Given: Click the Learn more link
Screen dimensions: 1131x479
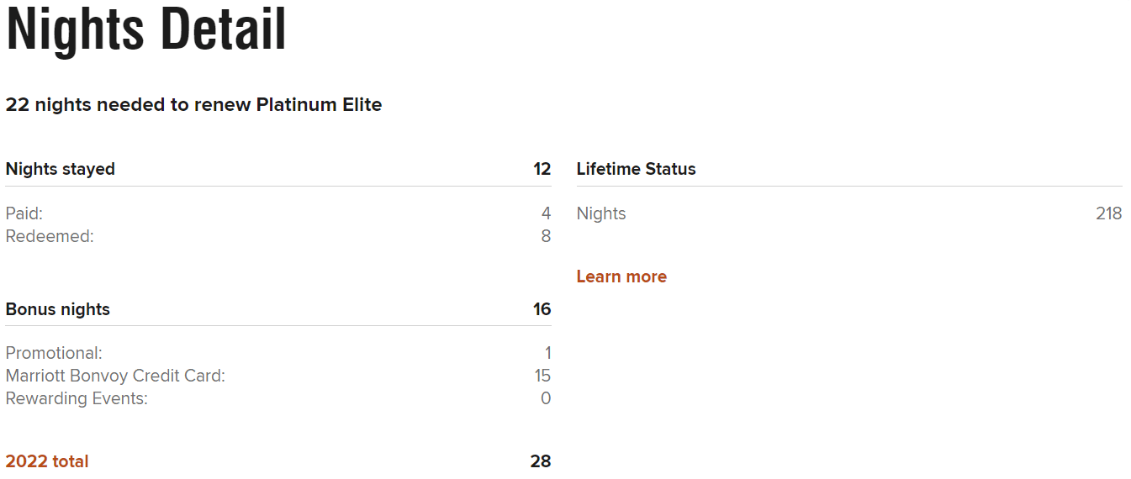Looking at the screenshot, I should (621, 276).
